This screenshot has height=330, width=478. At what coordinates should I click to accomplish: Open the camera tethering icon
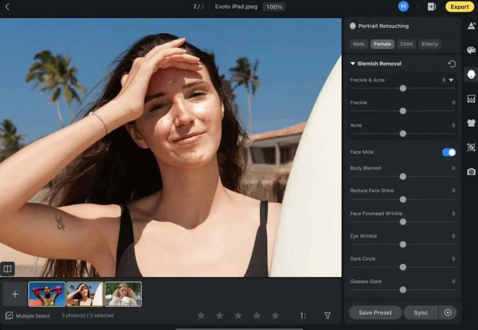pos(471,172)
